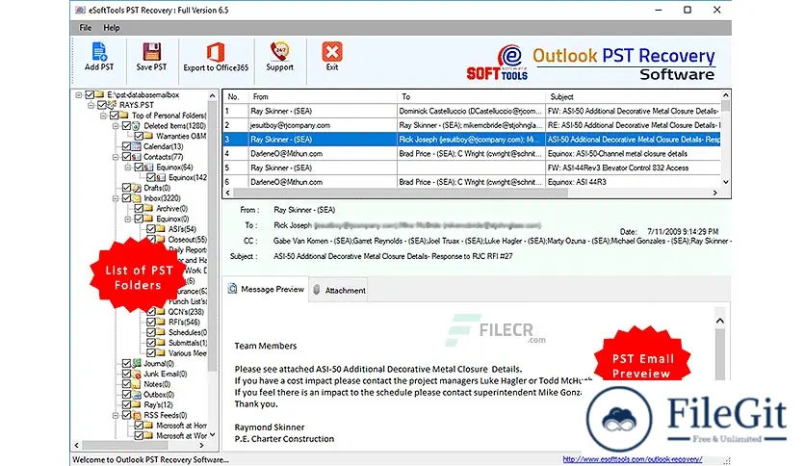Select the Journal(0) folder icon

tap(136, 363)
